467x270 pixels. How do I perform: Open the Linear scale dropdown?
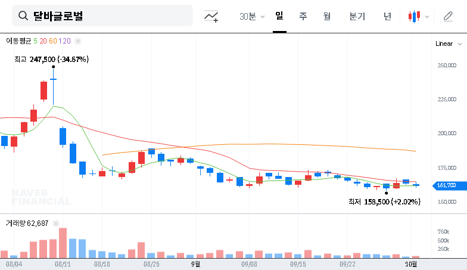447,44
